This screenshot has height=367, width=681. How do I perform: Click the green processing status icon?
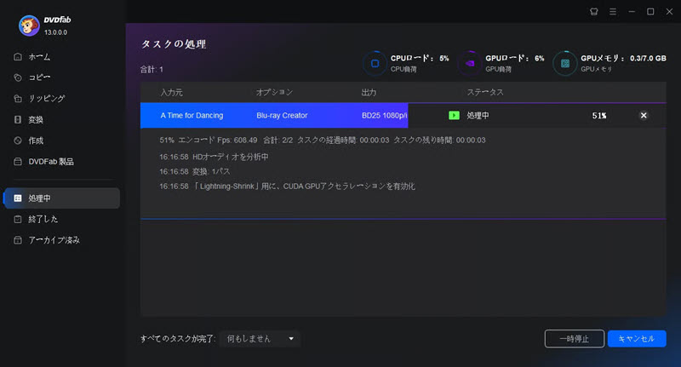pyautogui.click(x=454, y=115)
